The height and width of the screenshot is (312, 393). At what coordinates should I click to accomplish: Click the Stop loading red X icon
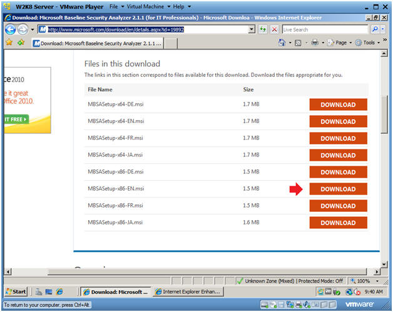coord(275,29)
